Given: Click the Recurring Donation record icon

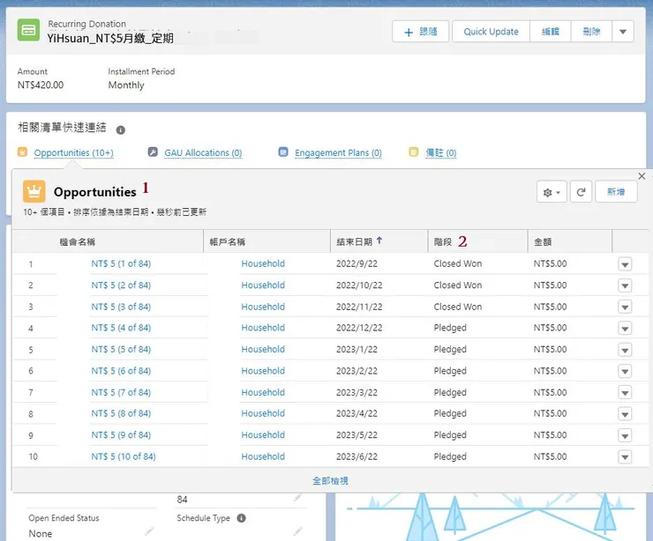Looking at the screenshot, I should tap(28, 30).
